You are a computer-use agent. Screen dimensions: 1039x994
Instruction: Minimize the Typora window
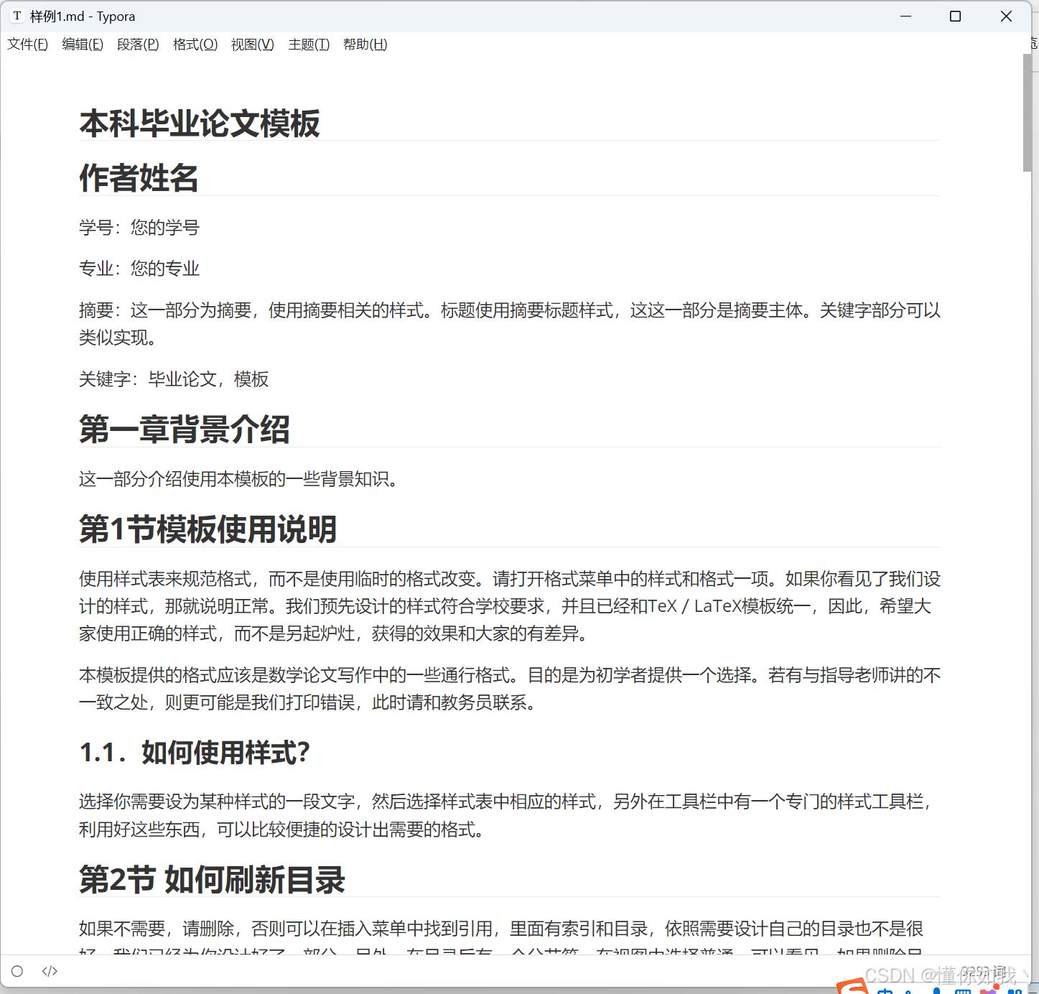(906, 16)
